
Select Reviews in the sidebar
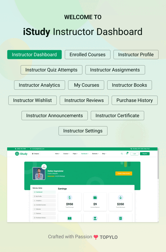[44, 213]
